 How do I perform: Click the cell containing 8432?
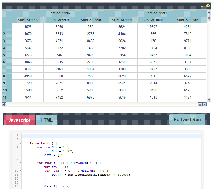91,41
